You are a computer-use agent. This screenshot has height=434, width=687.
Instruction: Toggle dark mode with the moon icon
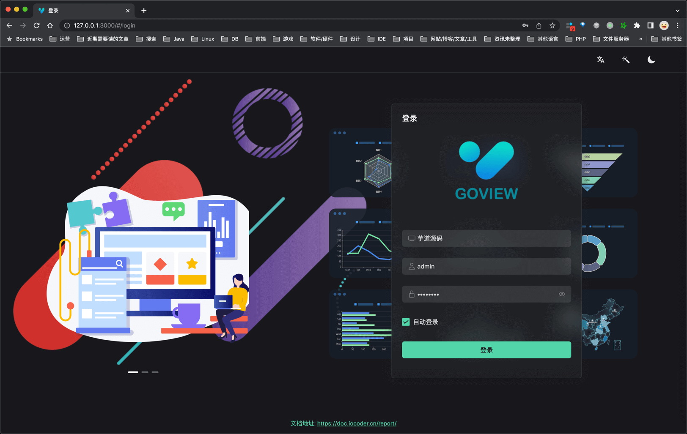[x=651, y=60]
